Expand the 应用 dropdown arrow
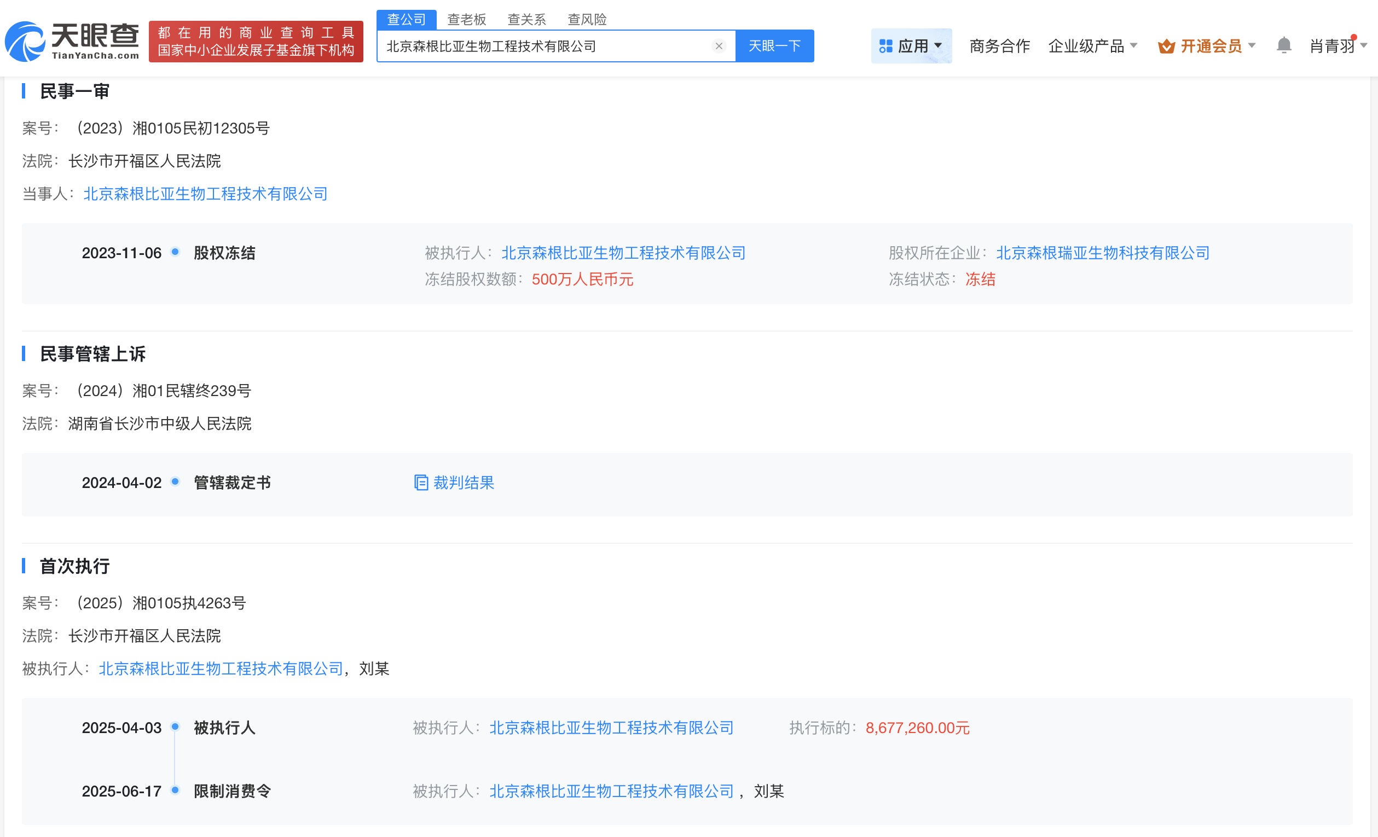Image resolution: width=1378 pixels, height=837 pixels. pyautogui.click(x=939, y=46)
